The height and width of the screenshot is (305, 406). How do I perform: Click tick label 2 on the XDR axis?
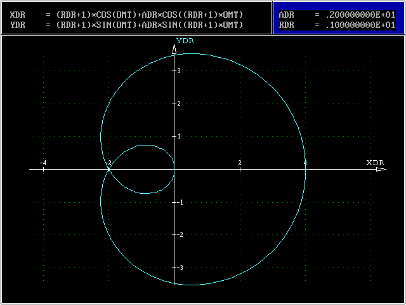point(240,163)
